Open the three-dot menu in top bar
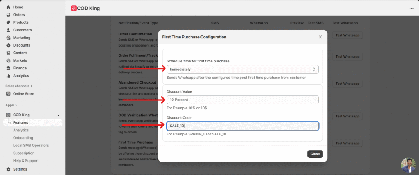419x175 pixels. point(411,8)
